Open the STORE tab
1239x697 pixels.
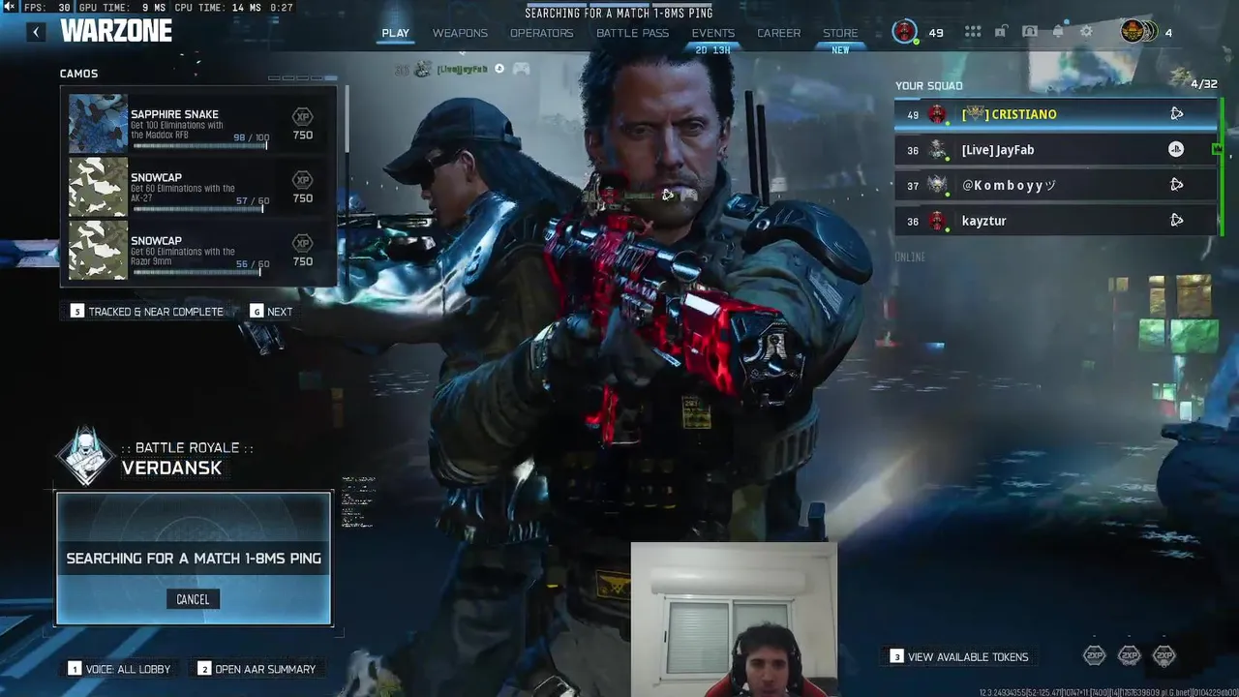click(x=840, y=33)
